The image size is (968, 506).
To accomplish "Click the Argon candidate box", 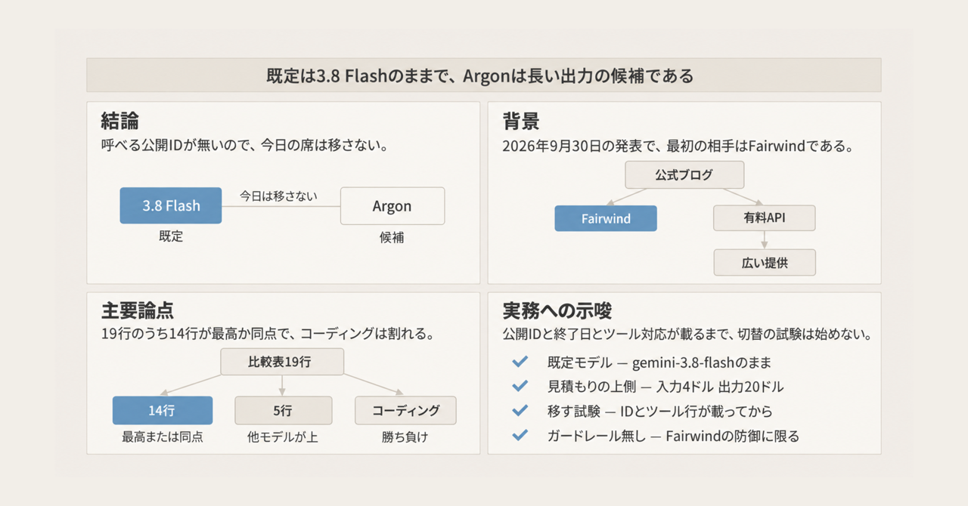I will (392, 206).
